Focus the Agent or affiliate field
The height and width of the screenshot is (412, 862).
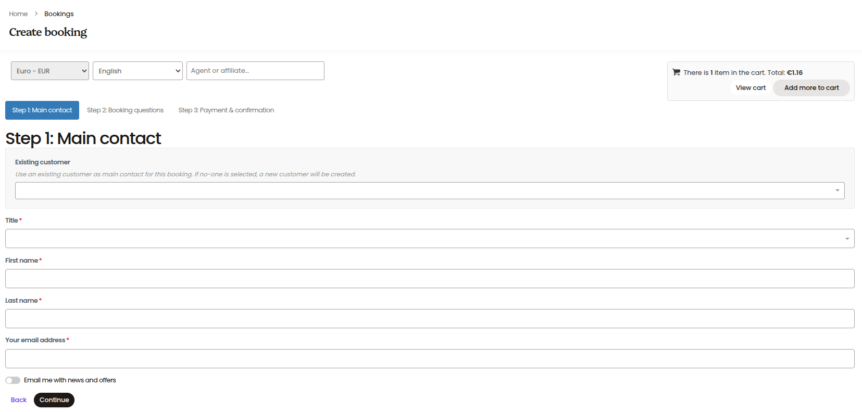[255, 71]
